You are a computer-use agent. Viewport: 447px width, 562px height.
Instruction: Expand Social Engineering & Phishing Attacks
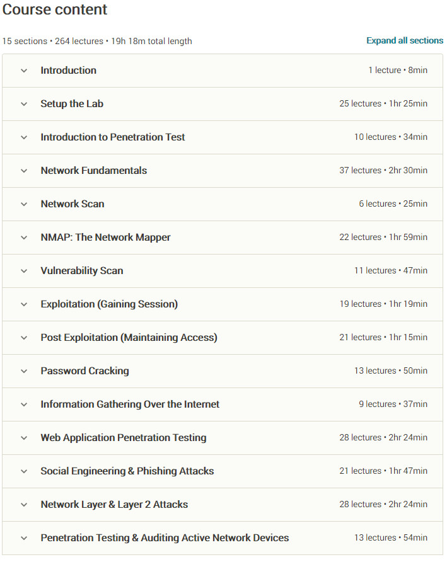coord(223,471)
